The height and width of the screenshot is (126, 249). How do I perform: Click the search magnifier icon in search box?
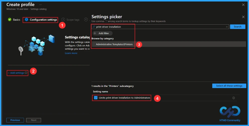pyautogui.click(x=94, y=27)
